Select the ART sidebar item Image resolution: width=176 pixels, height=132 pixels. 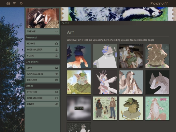42,68
